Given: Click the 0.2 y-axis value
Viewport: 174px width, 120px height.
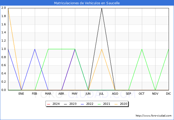Looking at the screenshot, I should tap(3, 82).
